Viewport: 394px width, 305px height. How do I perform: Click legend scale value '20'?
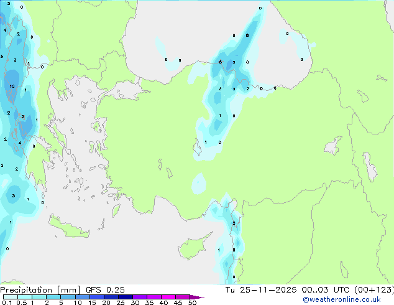click(x=106, y=303)
